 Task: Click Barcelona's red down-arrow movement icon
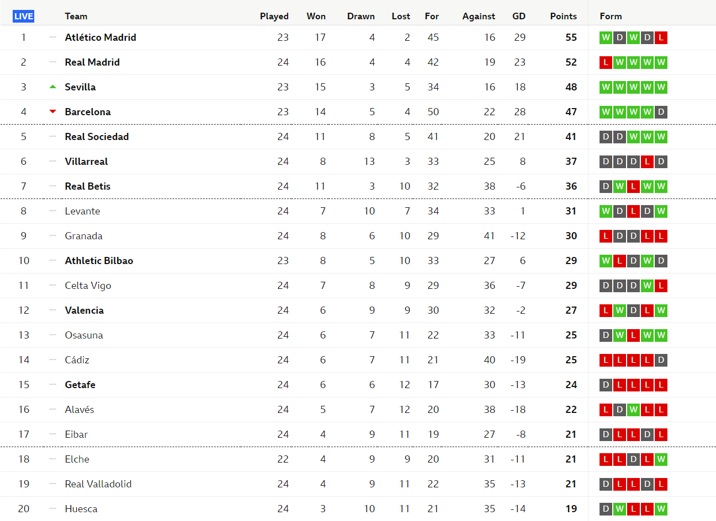53,111
